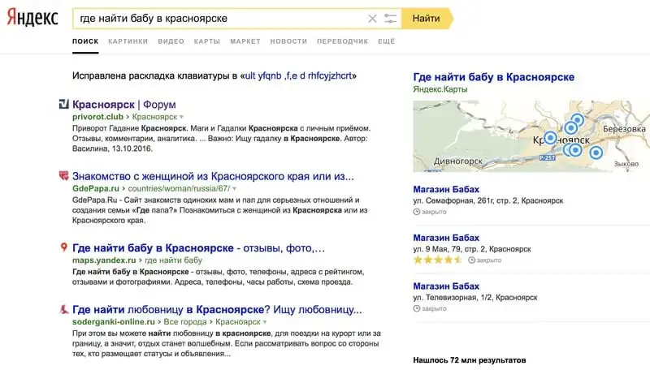
Task: Expand the arrow menu beside the privorot.club URL
Action: pyautogui.click(x=181, y=118)
